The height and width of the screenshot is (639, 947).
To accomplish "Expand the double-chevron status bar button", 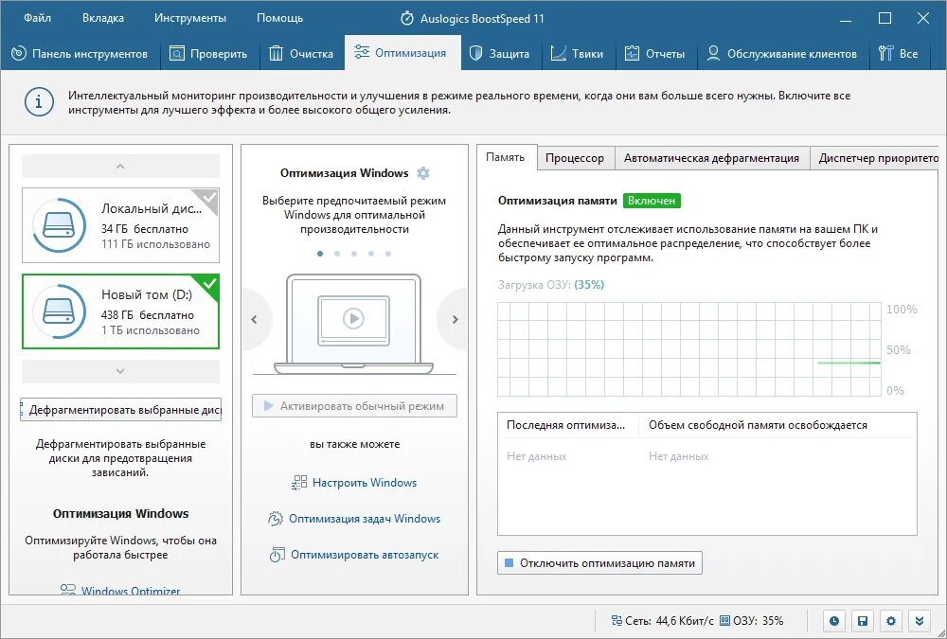I will 920,621.
